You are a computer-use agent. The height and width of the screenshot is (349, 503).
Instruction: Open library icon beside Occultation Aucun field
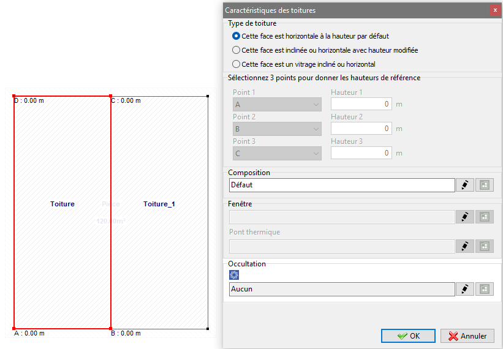tap(485, 290)
